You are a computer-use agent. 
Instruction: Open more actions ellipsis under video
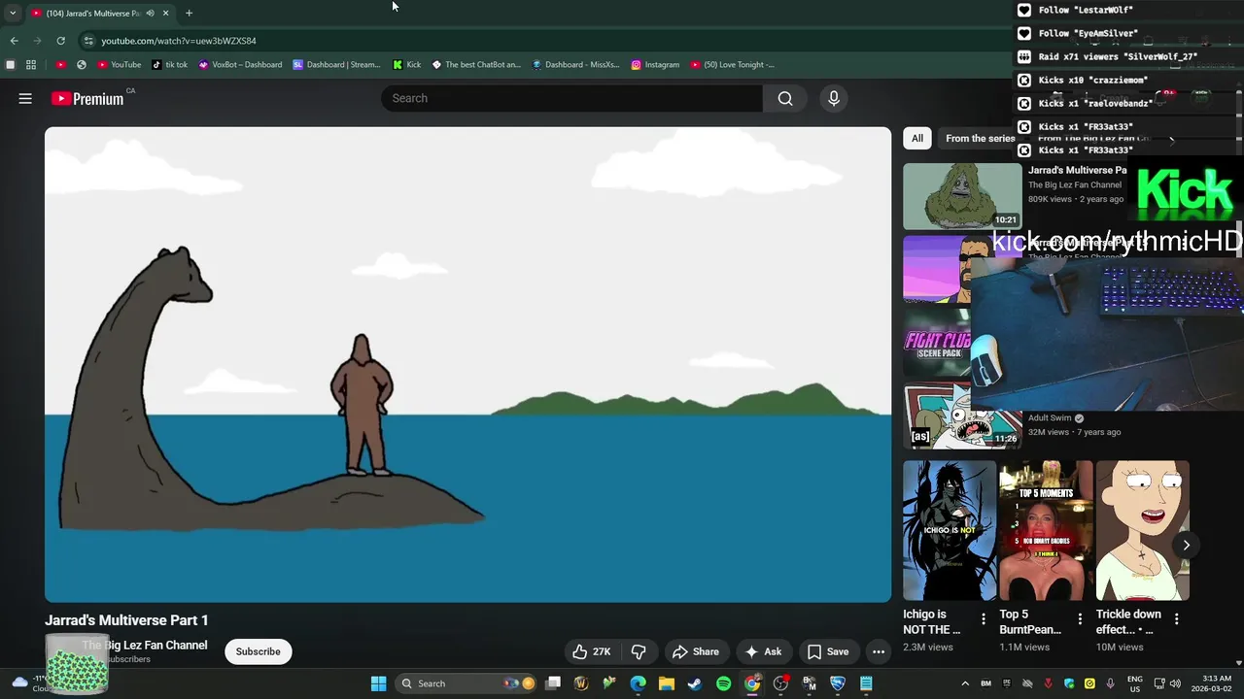(879, 651)
